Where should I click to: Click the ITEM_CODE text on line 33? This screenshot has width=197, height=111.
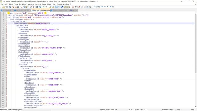(x=53, y=79)
